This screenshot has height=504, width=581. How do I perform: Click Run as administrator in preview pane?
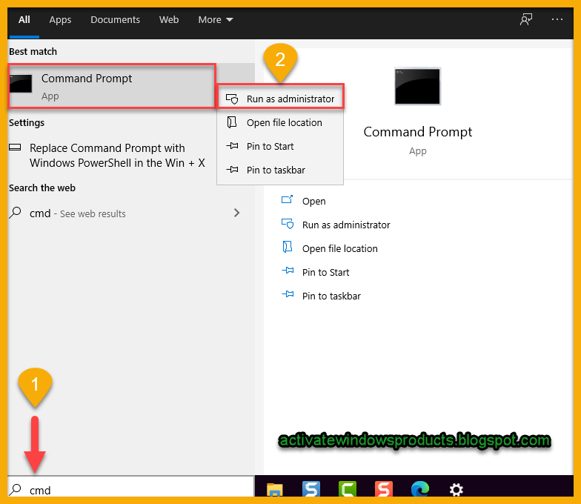346,225
